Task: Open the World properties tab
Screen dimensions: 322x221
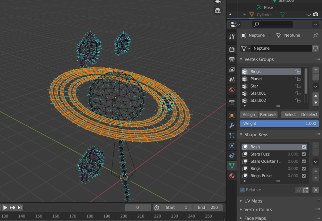Action: [x=232, y=90]
